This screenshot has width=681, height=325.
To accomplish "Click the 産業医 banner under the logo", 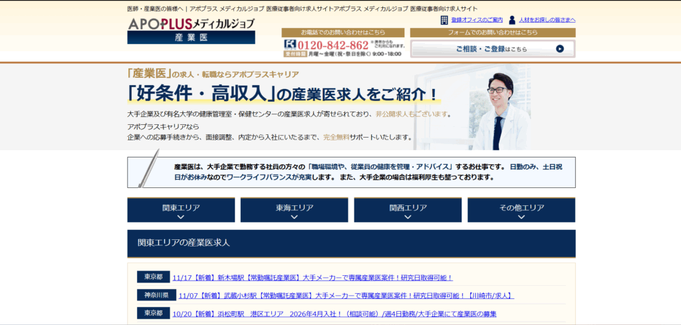I will click(x=191, y=38).
